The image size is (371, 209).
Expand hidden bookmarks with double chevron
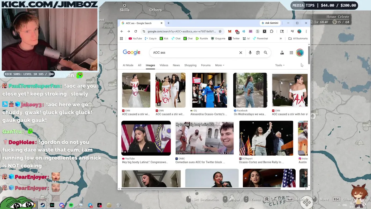click(x=281, y=39)
